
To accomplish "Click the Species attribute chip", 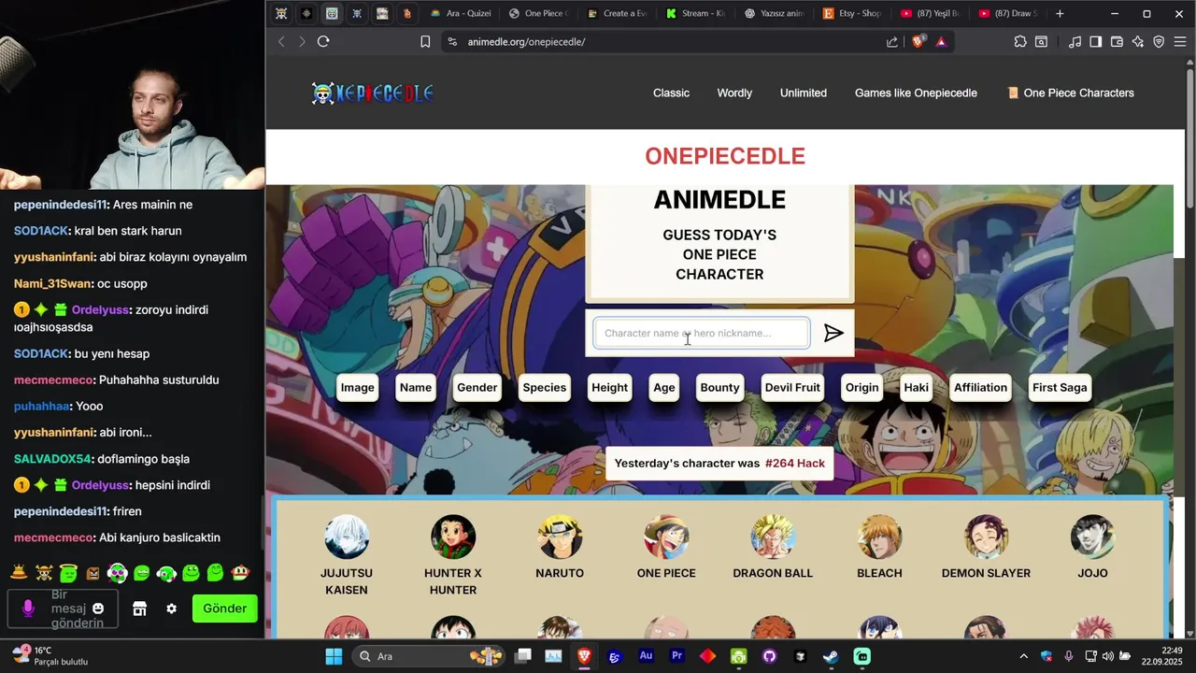I will [545, 387].
